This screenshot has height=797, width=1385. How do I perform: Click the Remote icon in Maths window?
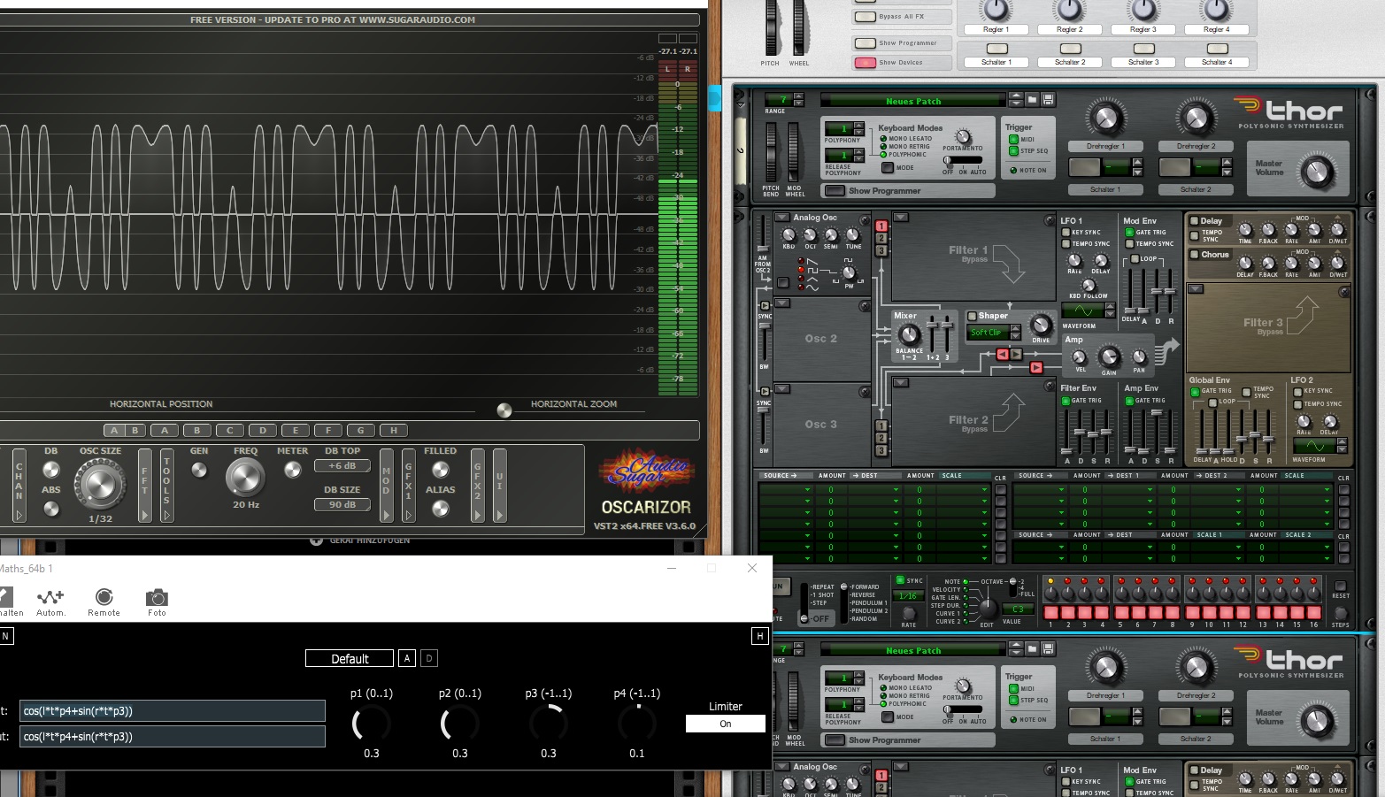point(104,602)
